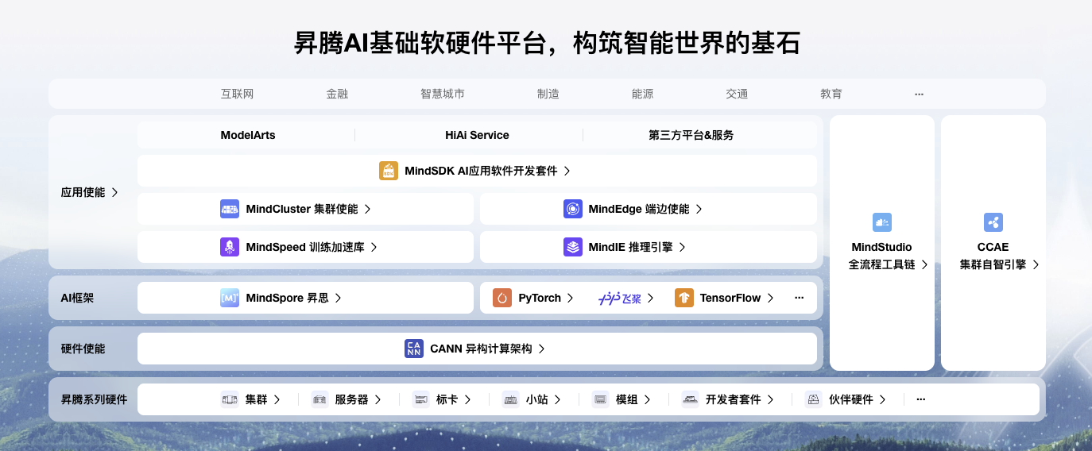
Task: Click the chevron after MindIE 推理引擎
Action: click(683, 247)
